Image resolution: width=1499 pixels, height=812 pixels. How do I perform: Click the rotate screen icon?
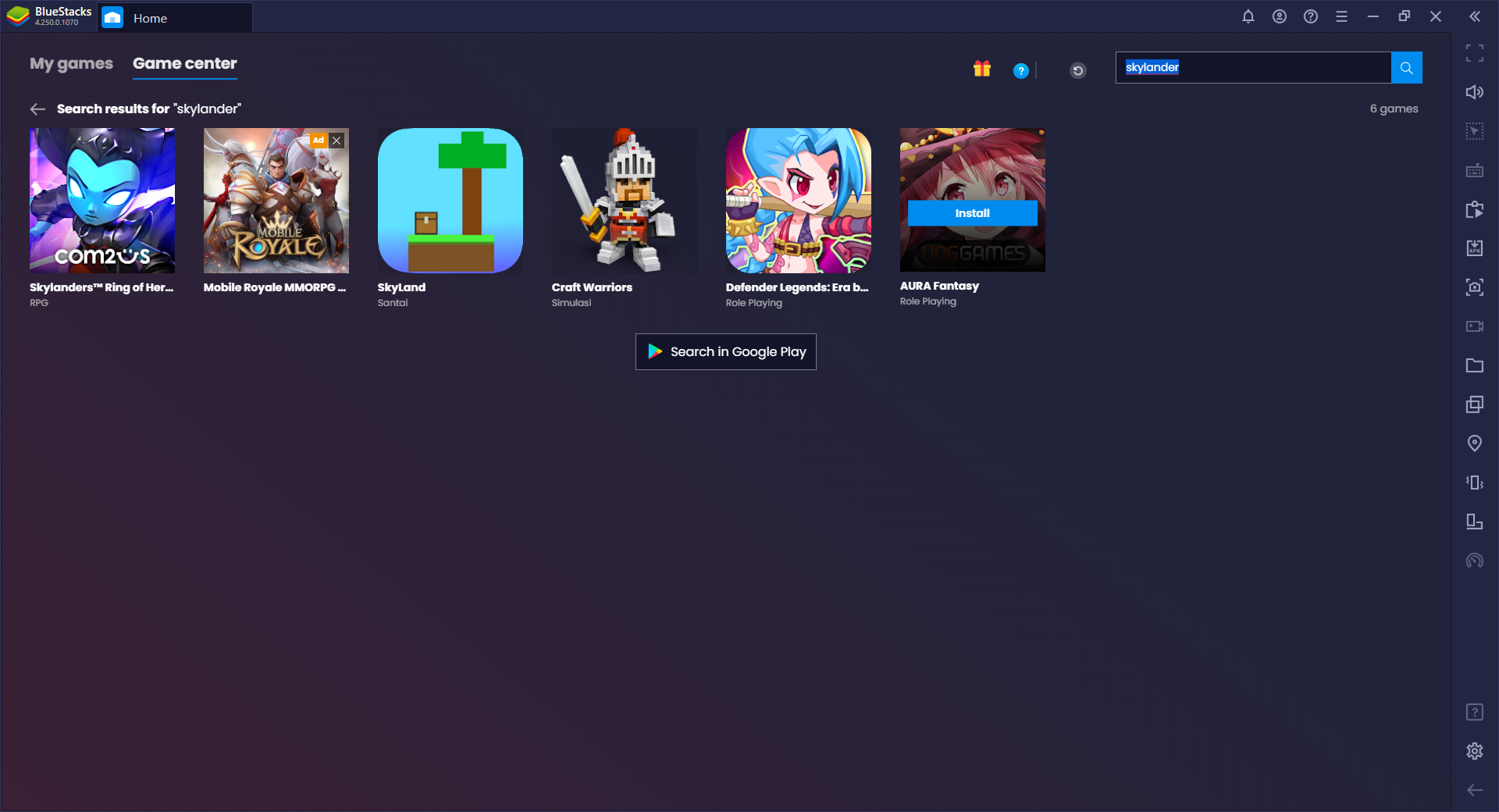click(1475, 522)
